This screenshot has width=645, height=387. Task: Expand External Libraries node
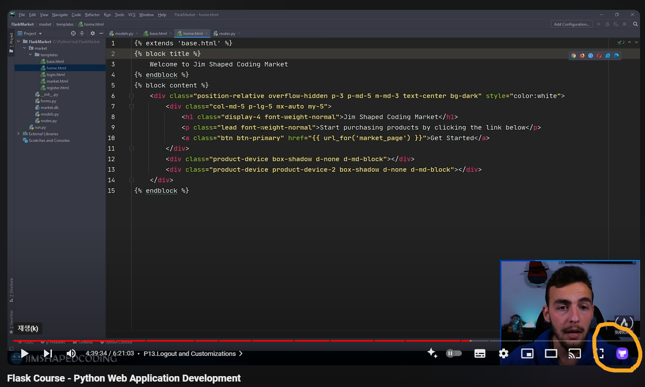click(x=19, y=134)
